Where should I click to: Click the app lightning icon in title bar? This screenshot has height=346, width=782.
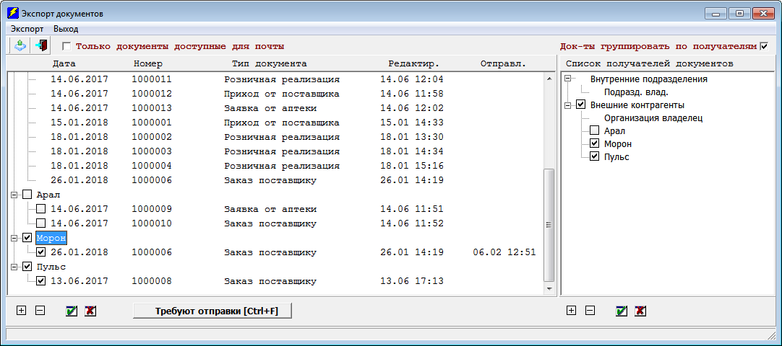click(x=12, y=14)
